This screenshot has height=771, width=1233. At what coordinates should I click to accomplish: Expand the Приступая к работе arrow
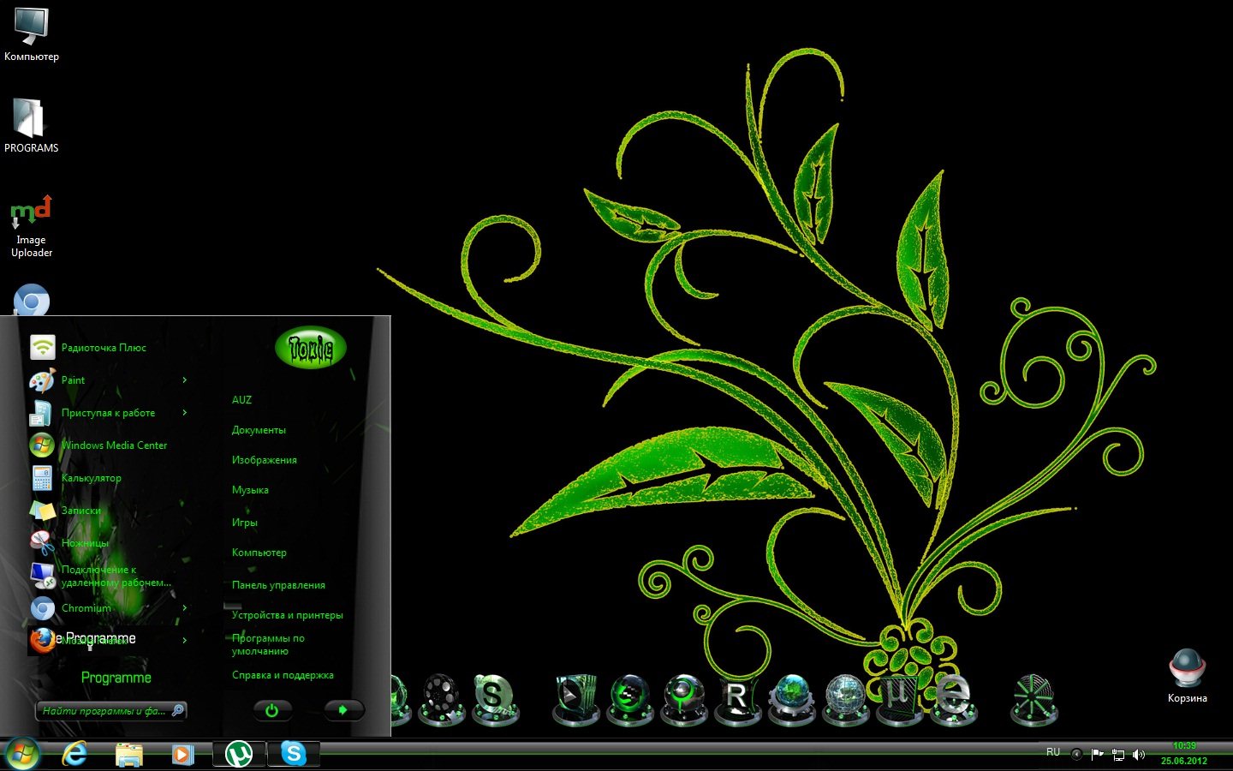(x=184, y=413)
